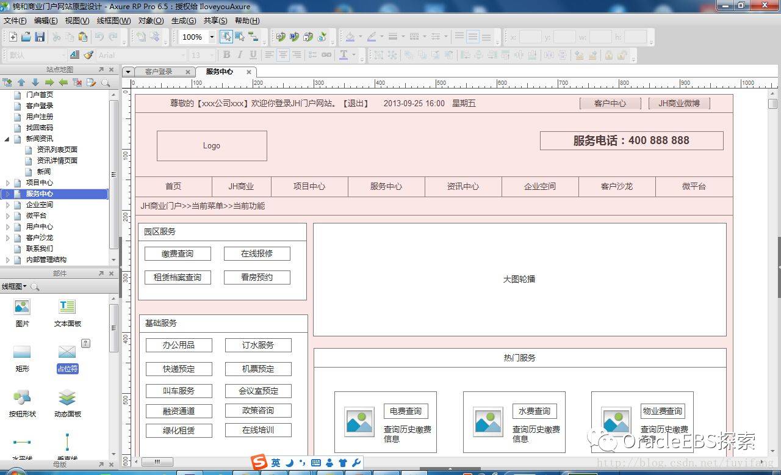Click the Open file folder icon
The height and width of the screenshot is (475, 781).
[x=26, y=37]
